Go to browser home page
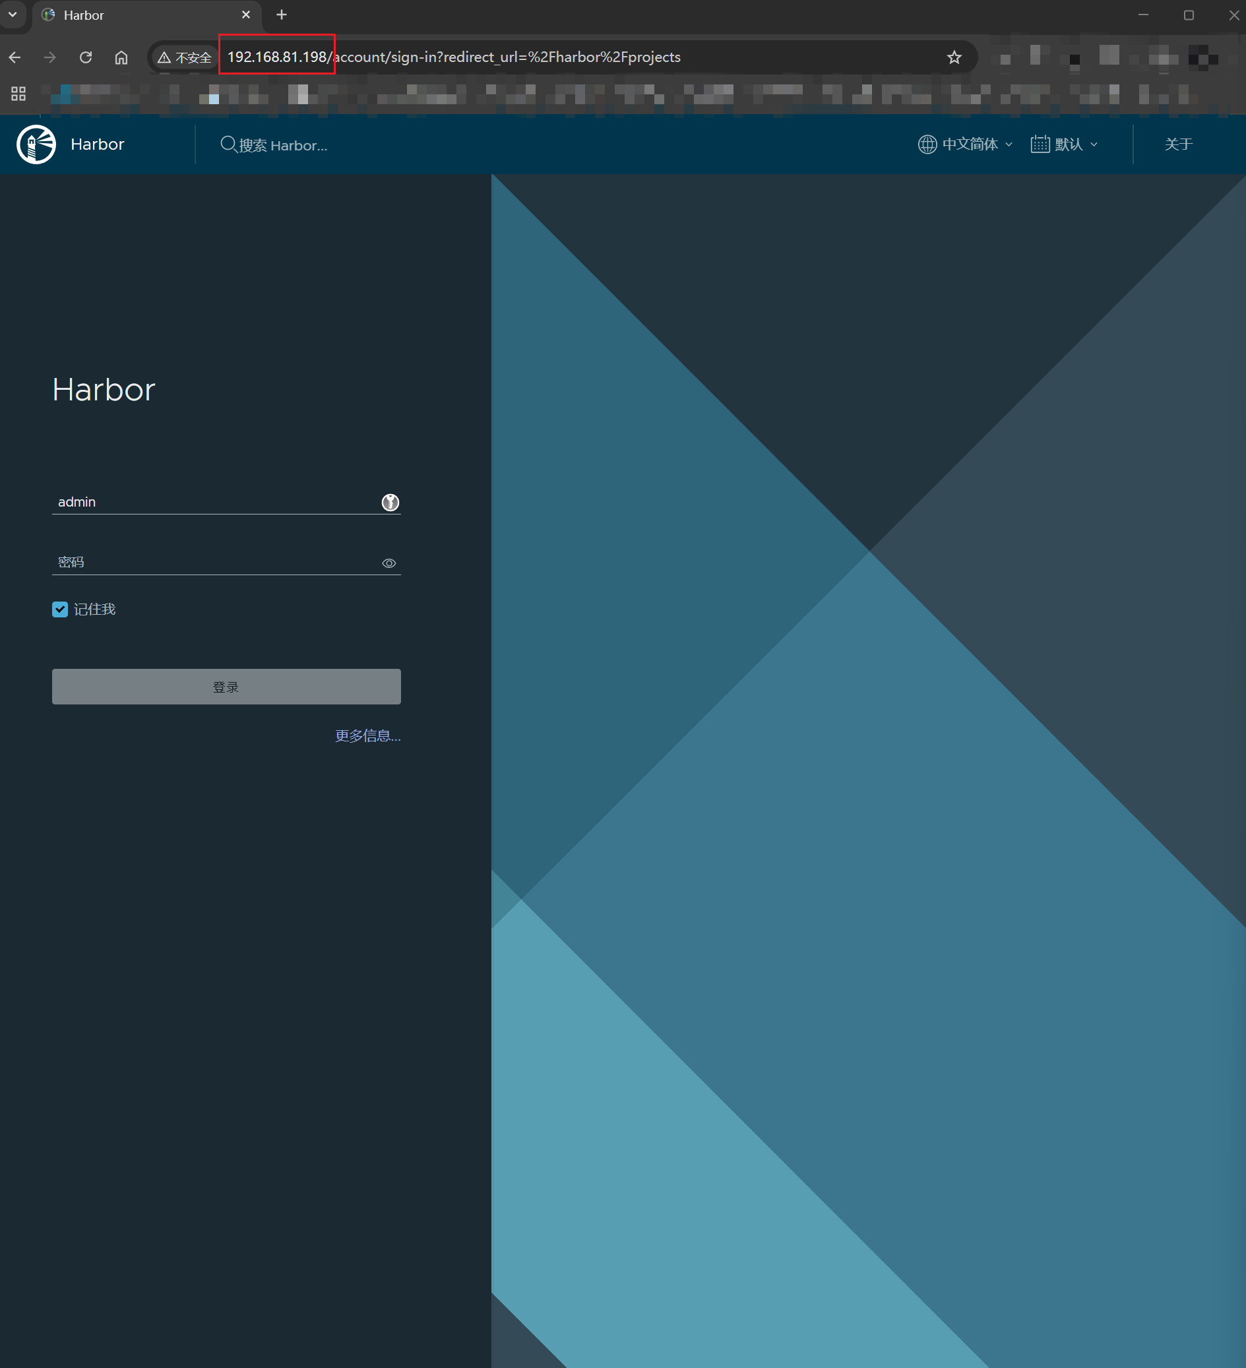This screenshot has height=1368, width=1246. pyautogui.click(x=121, y=57)
